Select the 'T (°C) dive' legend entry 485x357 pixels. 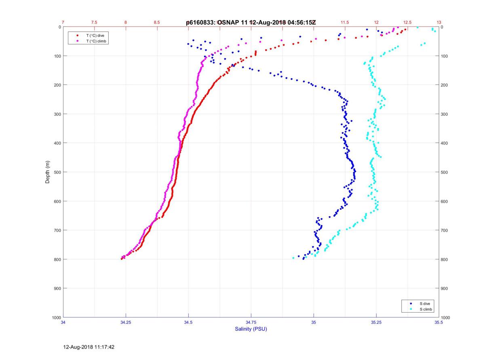95,35
